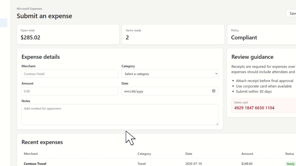This screenshot has height=166, width=296.
Task: Click the Status column header
Action: (289, 154)
